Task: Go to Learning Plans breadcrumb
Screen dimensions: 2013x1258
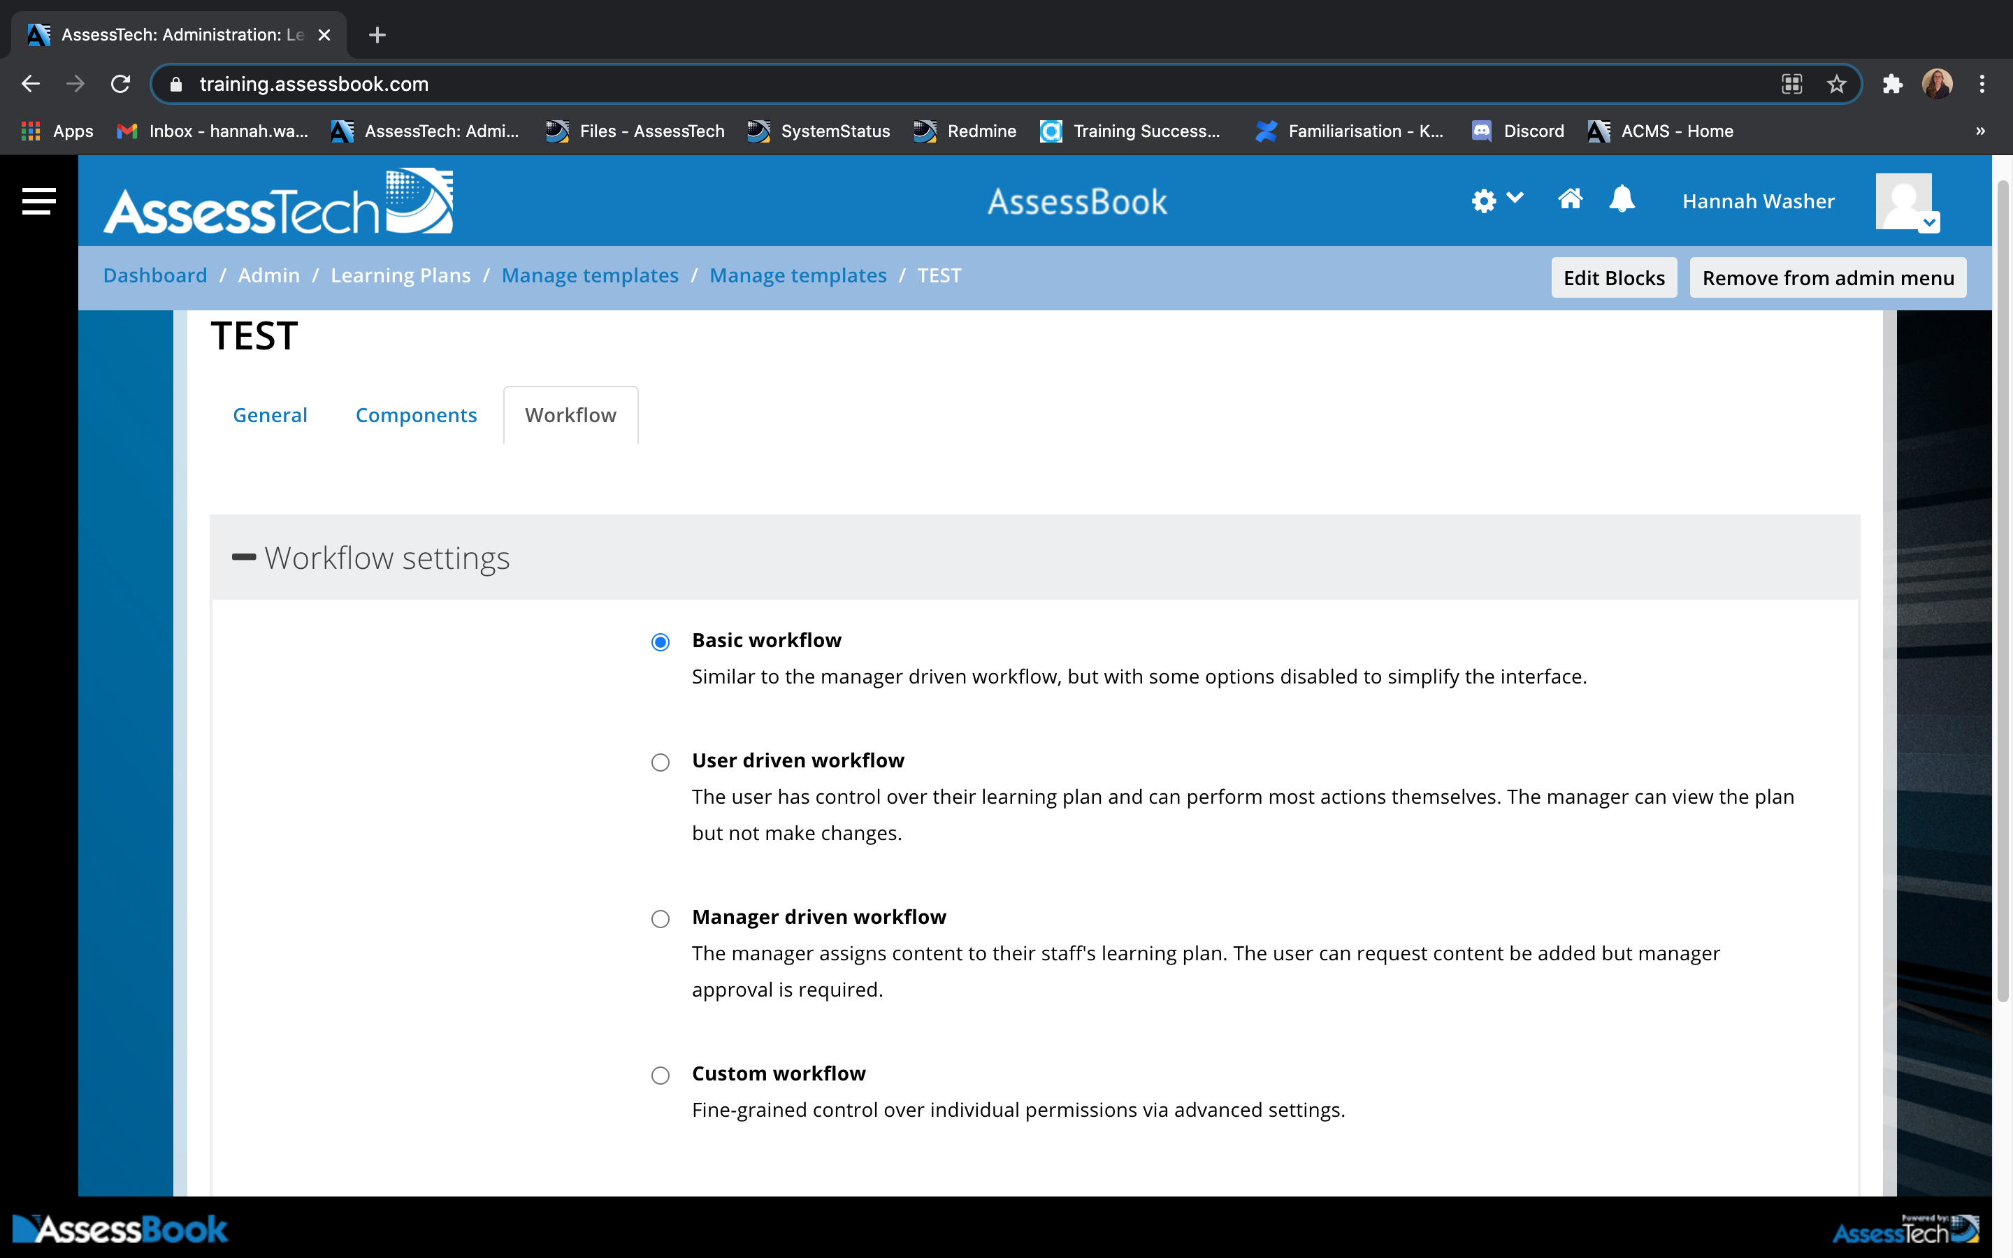Action: click(400, 275)
